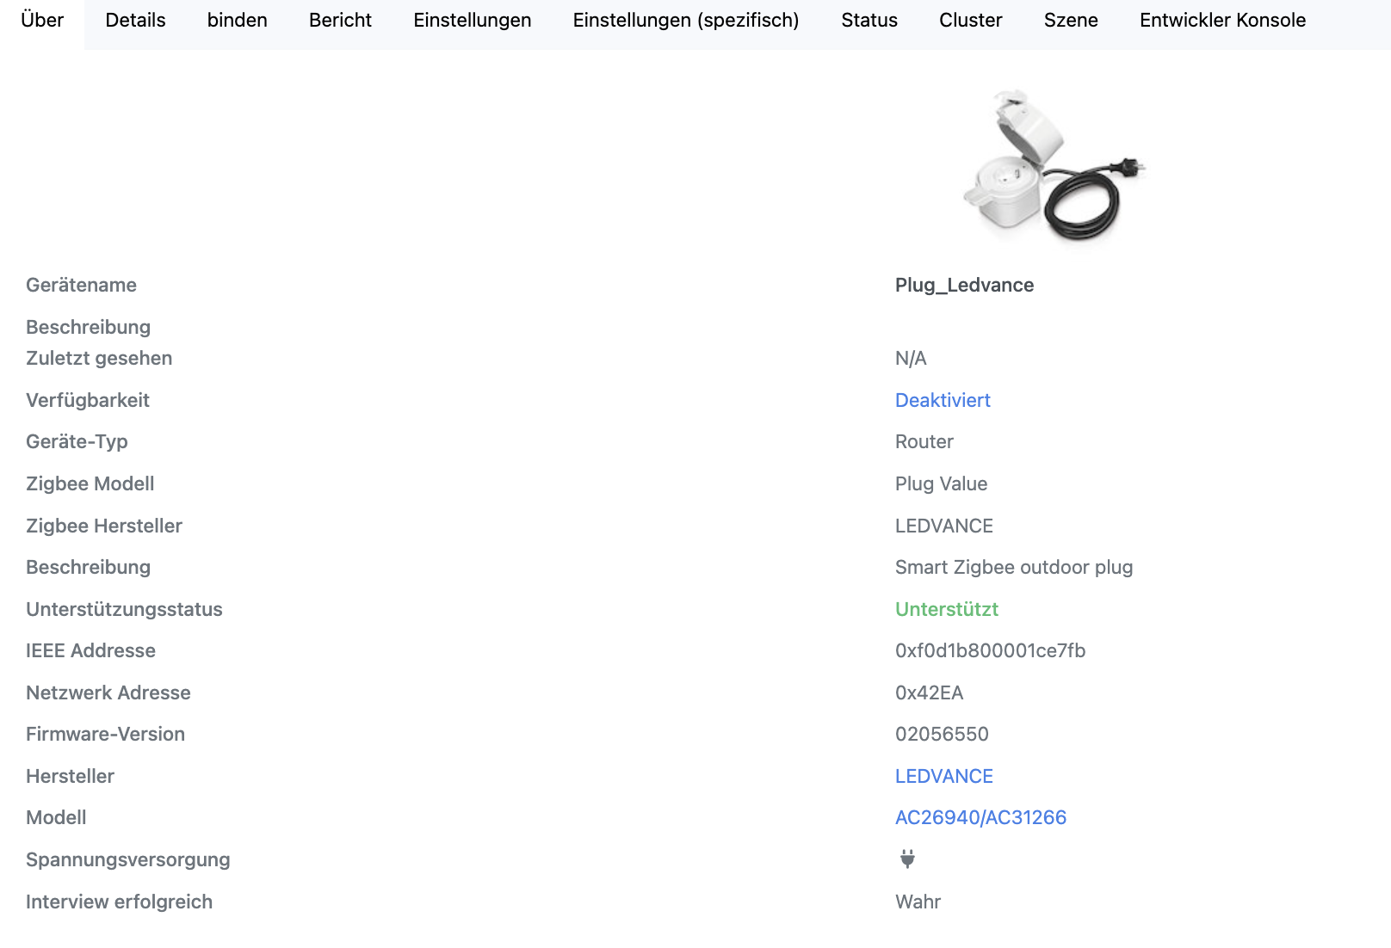
Task: Switch to the Status tab
Action: click(x=869, y=20)
